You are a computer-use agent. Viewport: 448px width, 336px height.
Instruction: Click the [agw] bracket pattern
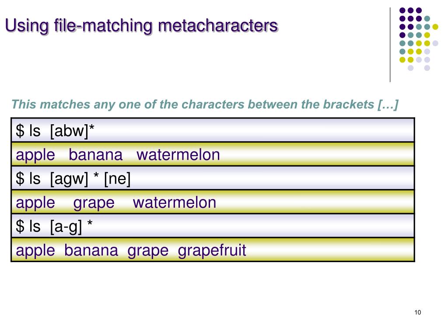click(x=69, y=179)
